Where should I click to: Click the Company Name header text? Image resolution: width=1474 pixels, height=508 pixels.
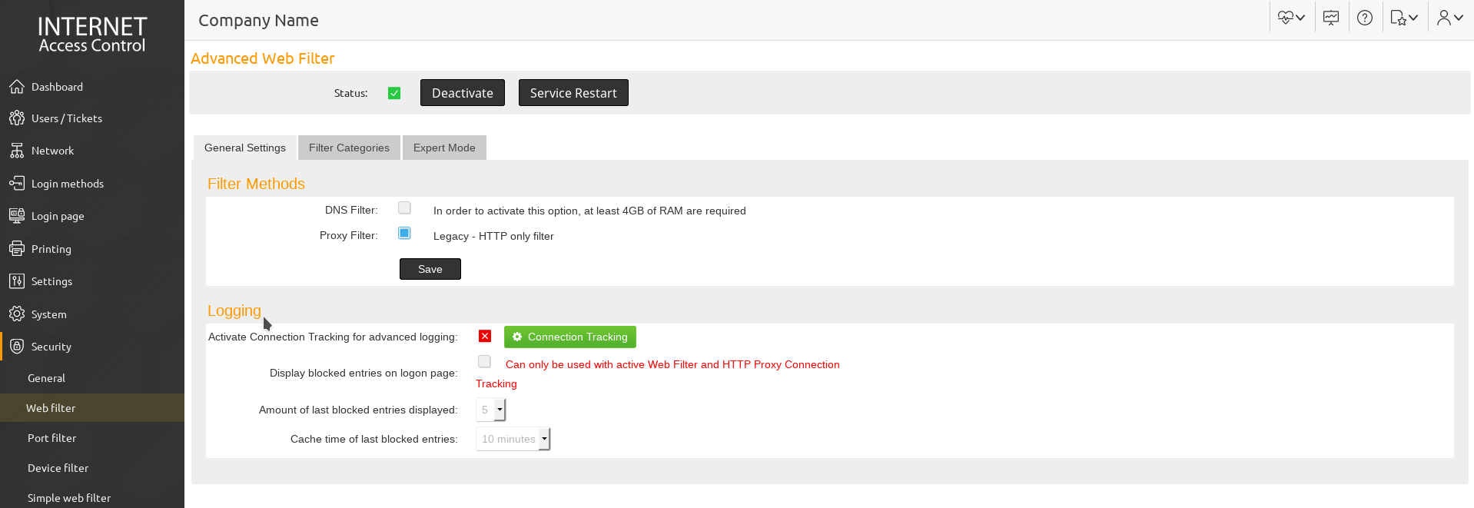pyautogui.click(x=258, y=21)
